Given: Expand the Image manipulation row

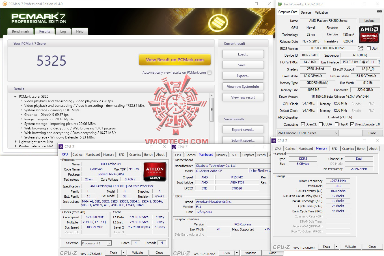Looking at the screenshot, I should tap(21, 119).
